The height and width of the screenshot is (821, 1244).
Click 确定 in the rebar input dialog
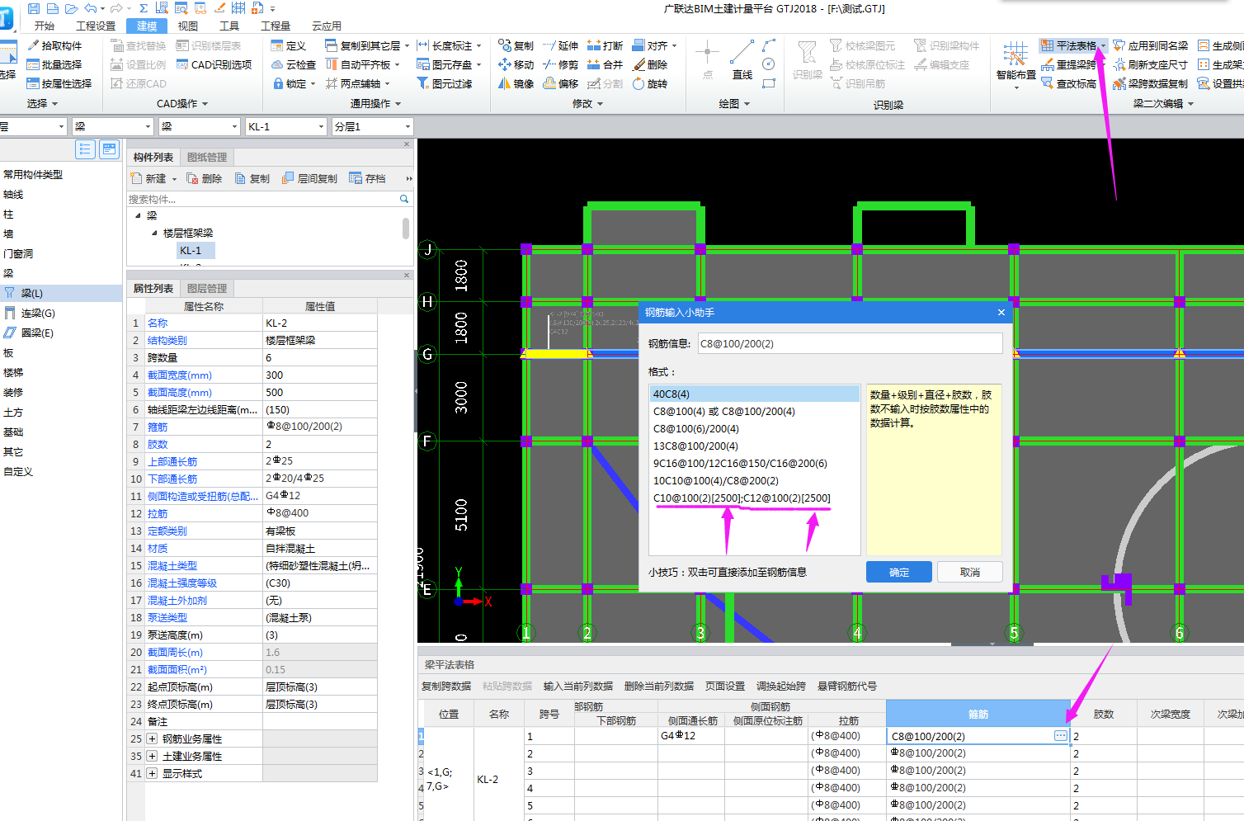click(x=898, y=573)
